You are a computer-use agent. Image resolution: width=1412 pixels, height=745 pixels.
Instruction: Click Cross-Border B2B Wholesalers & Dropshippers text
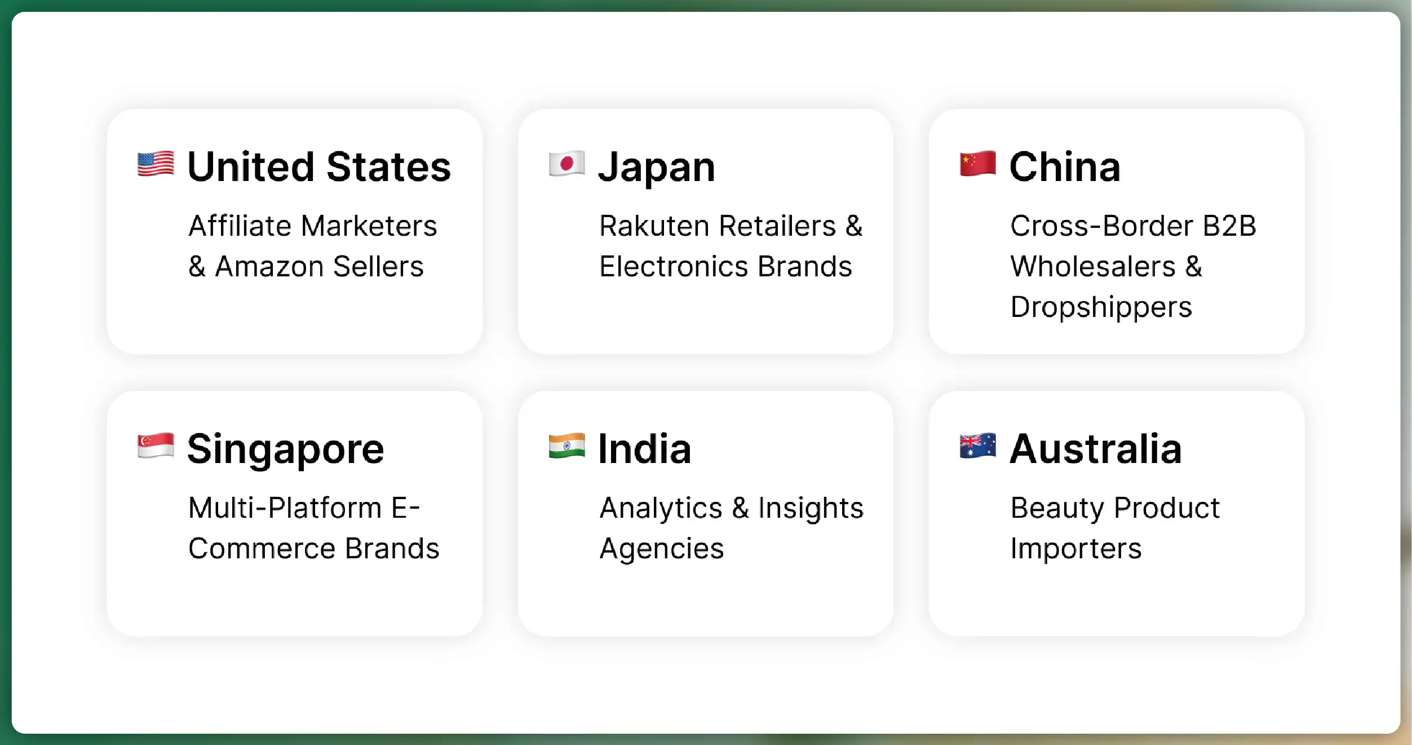click(1133, 266)
